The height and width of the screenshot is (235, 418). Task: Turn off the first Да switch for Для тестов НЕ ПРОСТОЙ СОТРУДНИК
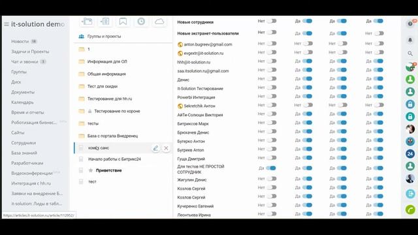click(x=271, y=168)
